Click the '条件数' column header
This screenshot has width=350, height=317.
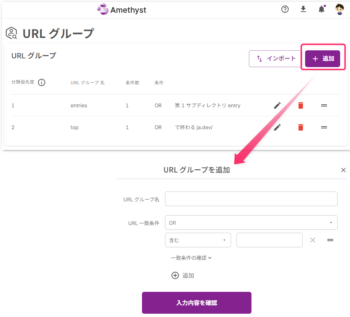132,82
